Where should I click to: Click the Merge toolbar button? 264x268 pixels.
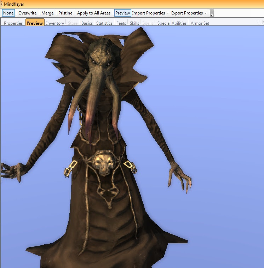pos(47,13)
